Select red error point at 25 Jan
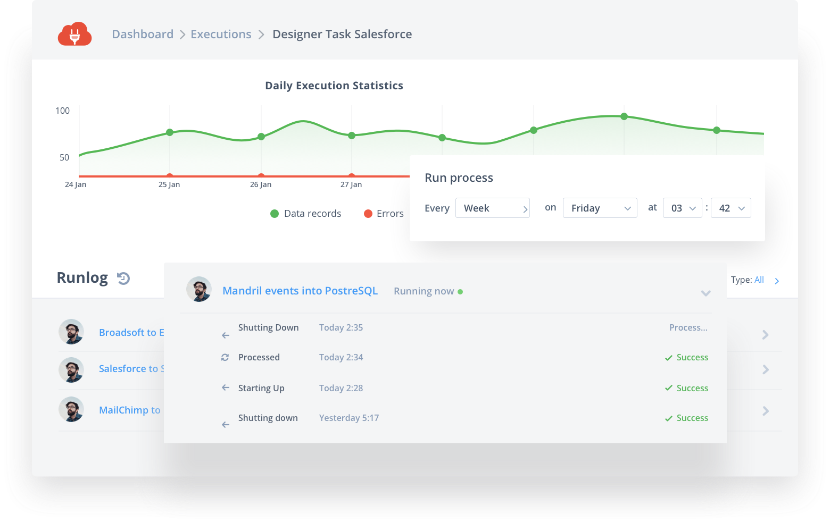This screenshot has height=523, width=830. [170, 175]
